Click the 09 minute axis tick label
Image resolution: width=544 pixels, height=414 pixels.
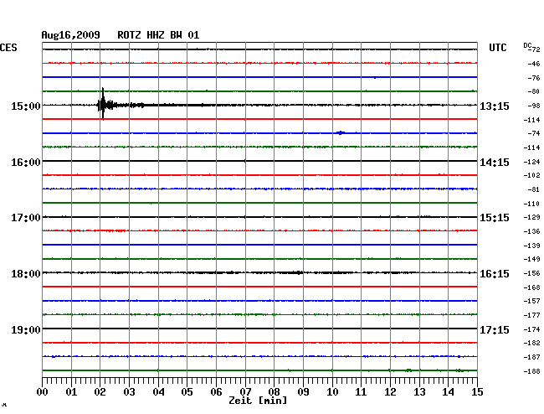tap(303, 392)
